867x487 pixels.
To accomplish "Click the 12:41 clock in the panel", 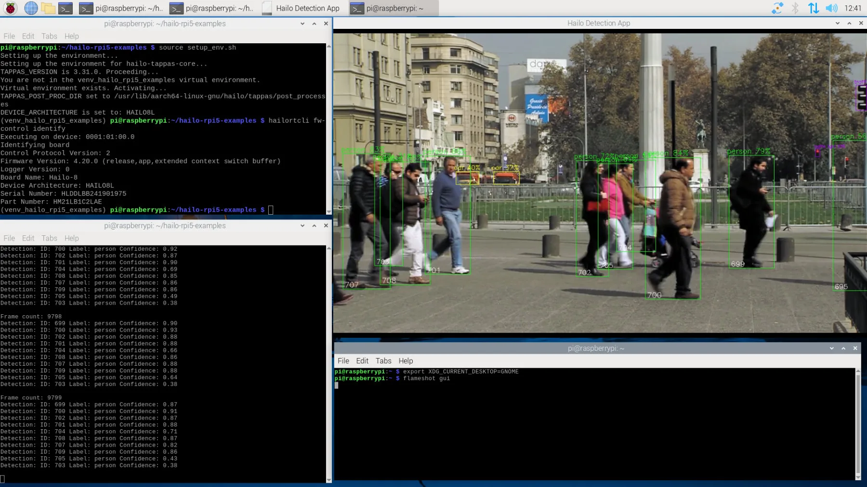I will (x=853, y=8).
